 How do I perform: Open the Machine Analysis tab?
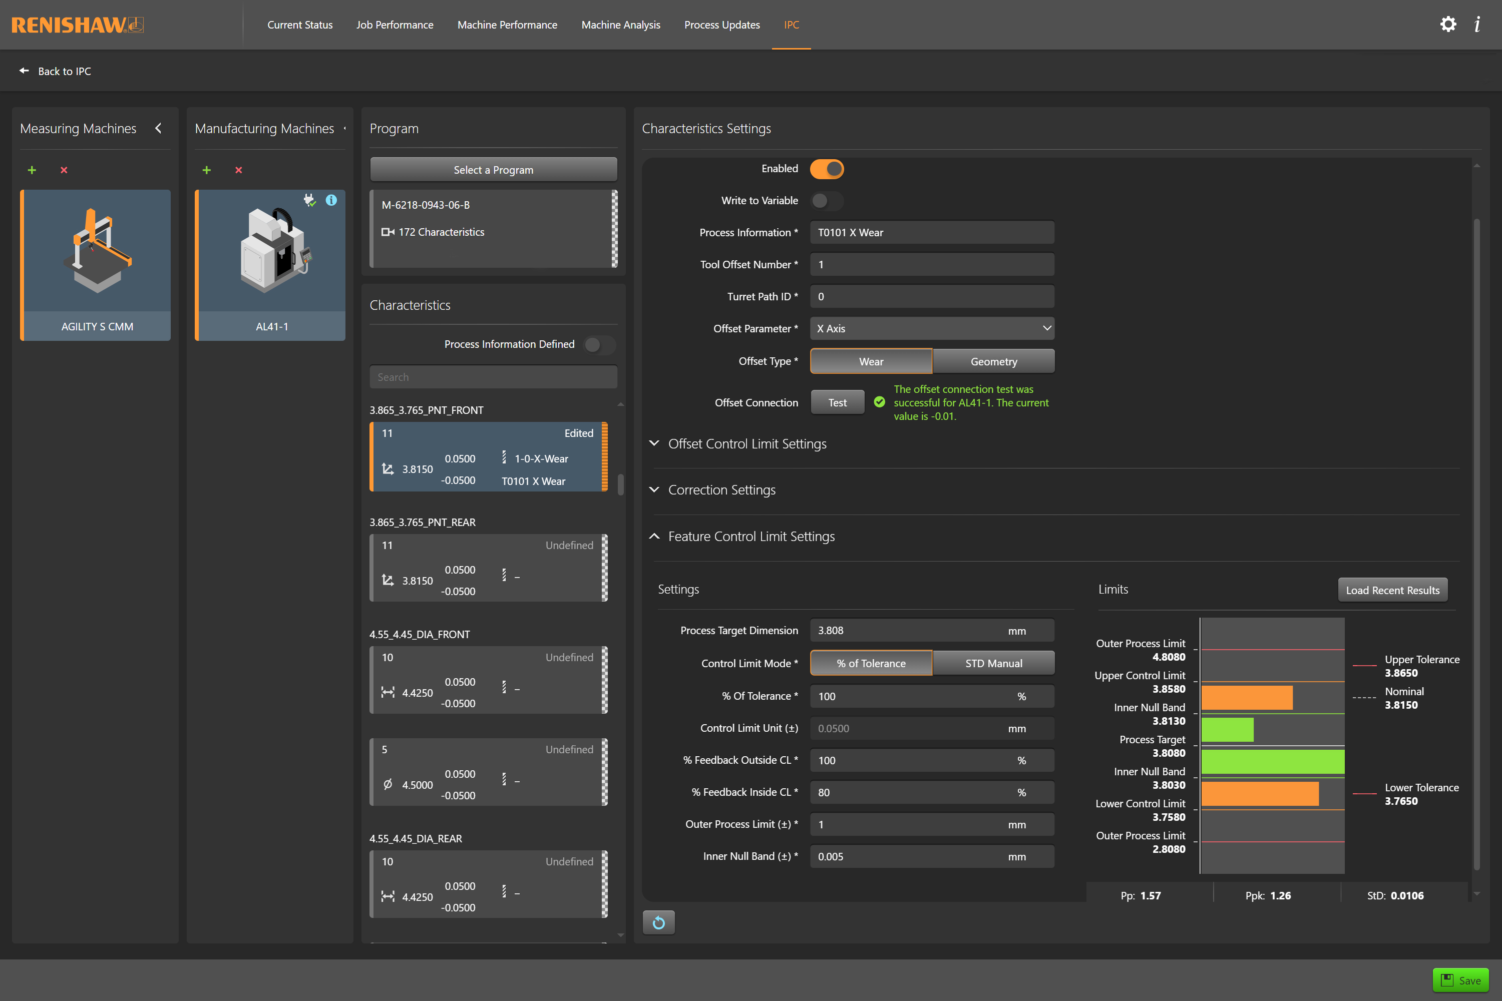[620, 25]
